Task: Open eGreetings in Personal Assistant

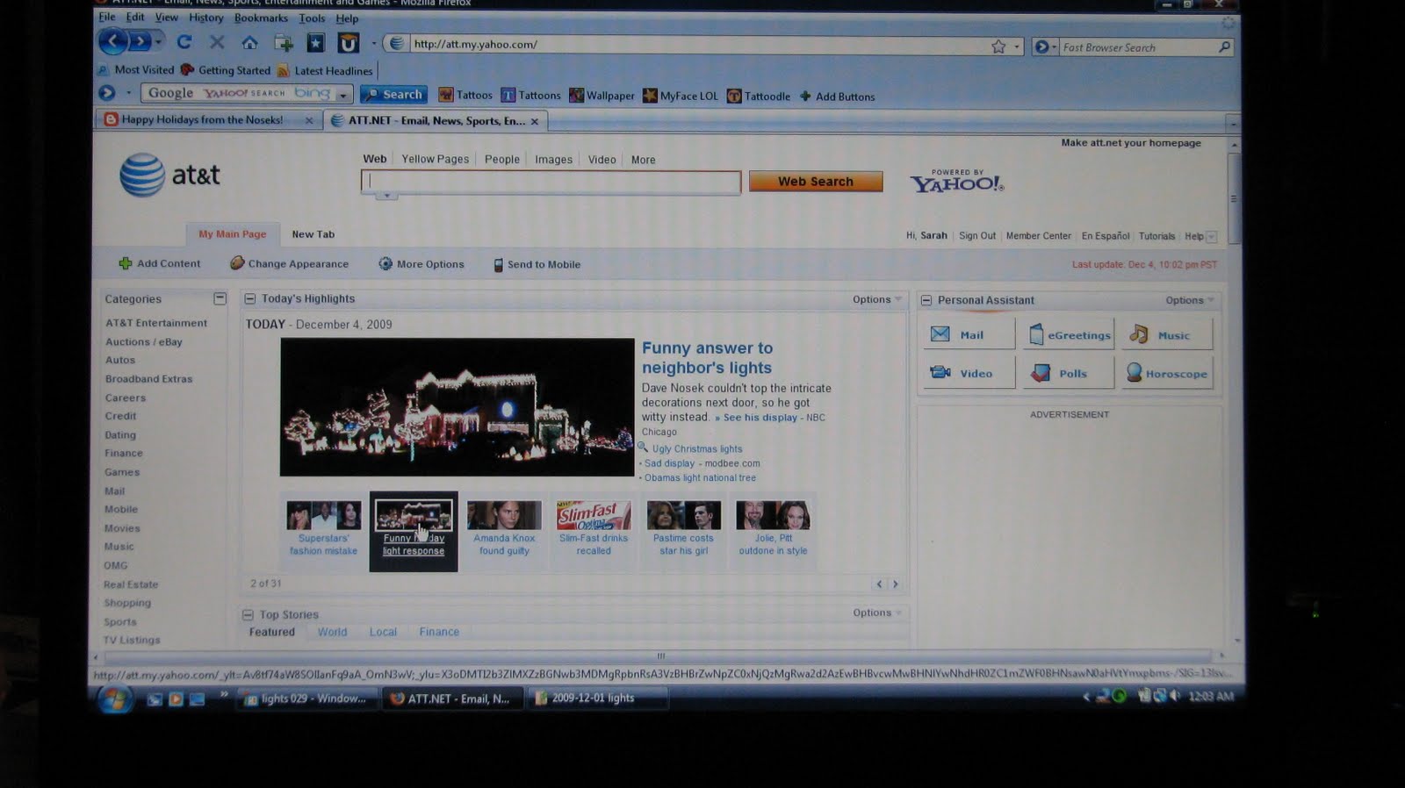Action: pyautogui.click(x=1069, y=334)
